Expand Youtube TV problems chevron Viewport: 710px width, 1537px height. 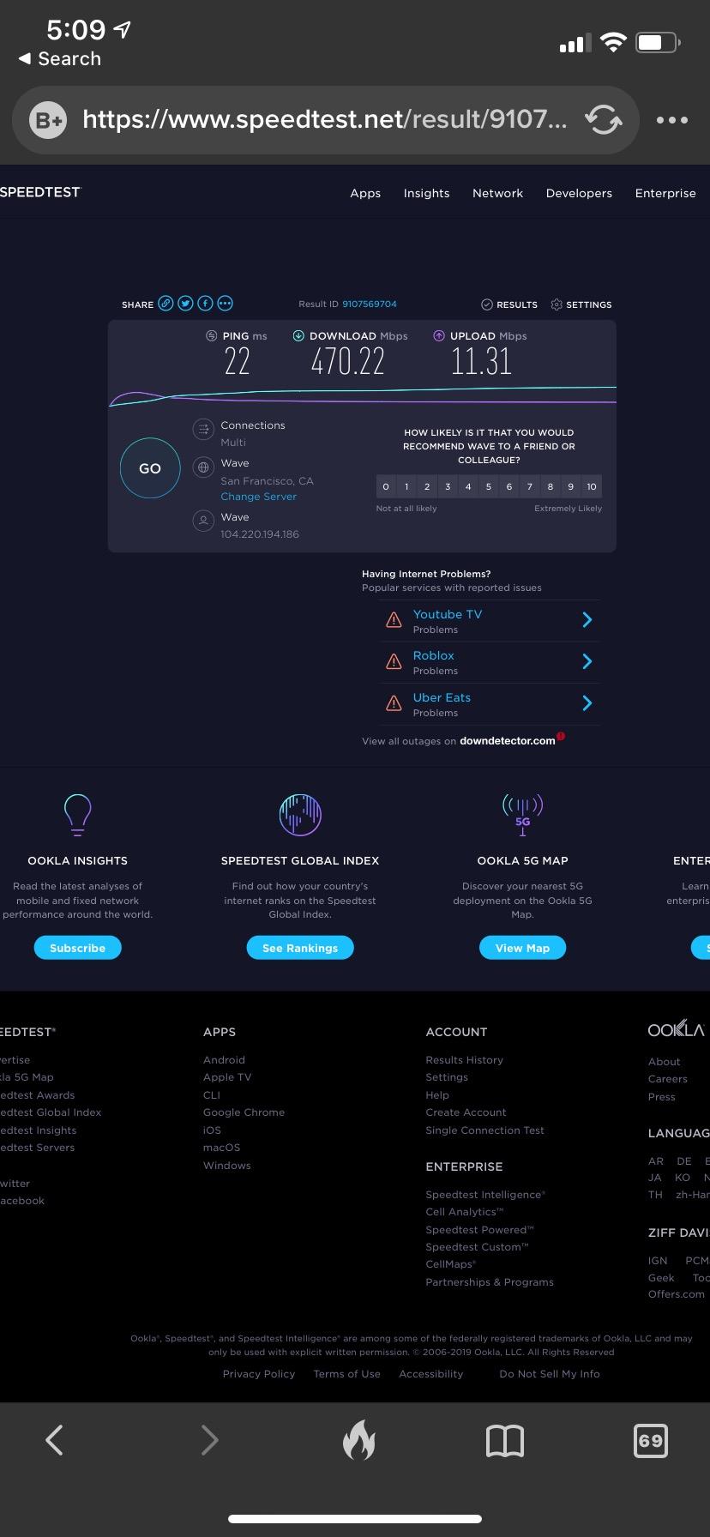(587, 619)
